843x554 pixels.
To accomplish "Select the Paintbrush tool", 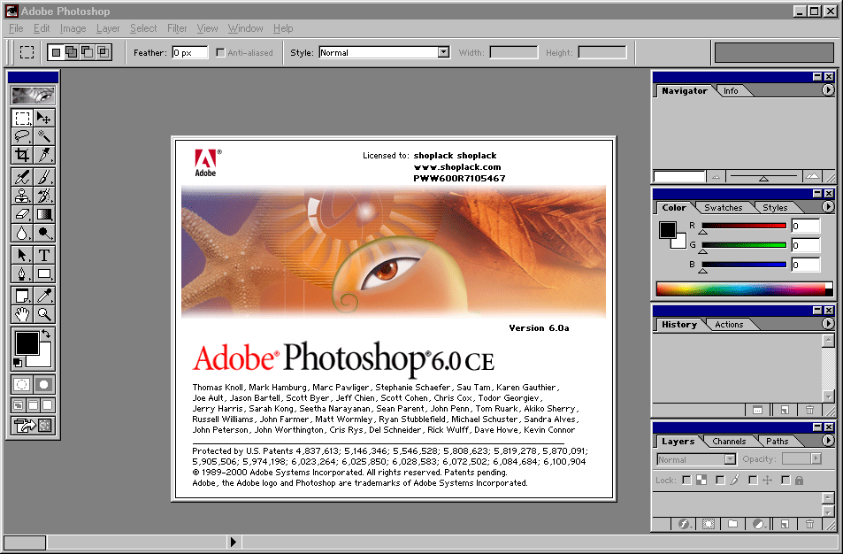I will (x=43, y=177).
